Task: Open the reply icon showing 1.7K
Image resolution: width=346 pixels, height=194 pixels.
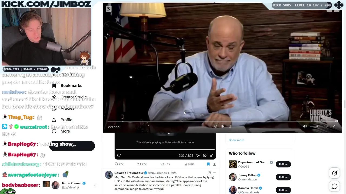Action: click(119, 164)
